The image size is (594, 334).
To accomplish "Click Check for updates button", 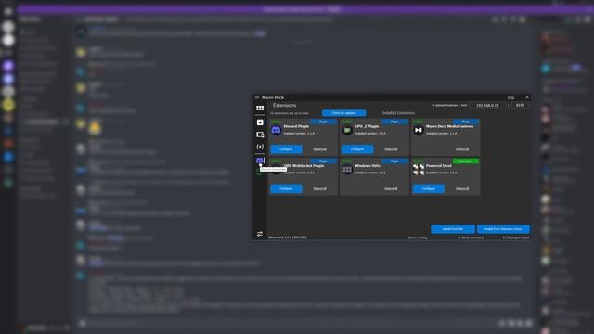I will [344, 113].
